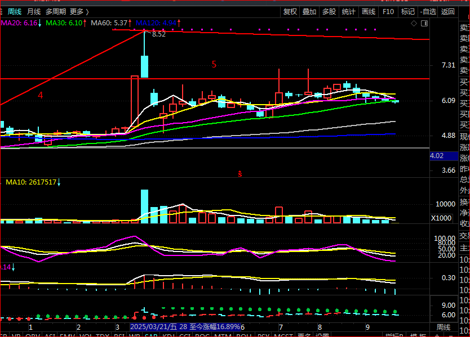Screen dimensions: 470x337
Task: Click the 叠加 overlay button
Action: pos(309,12)
